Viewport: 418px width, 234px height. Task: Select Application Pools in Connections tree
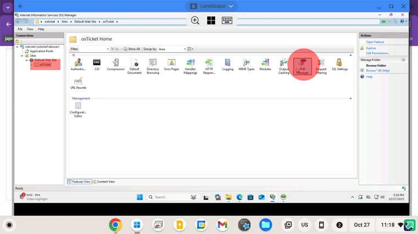tap(41, 51)
